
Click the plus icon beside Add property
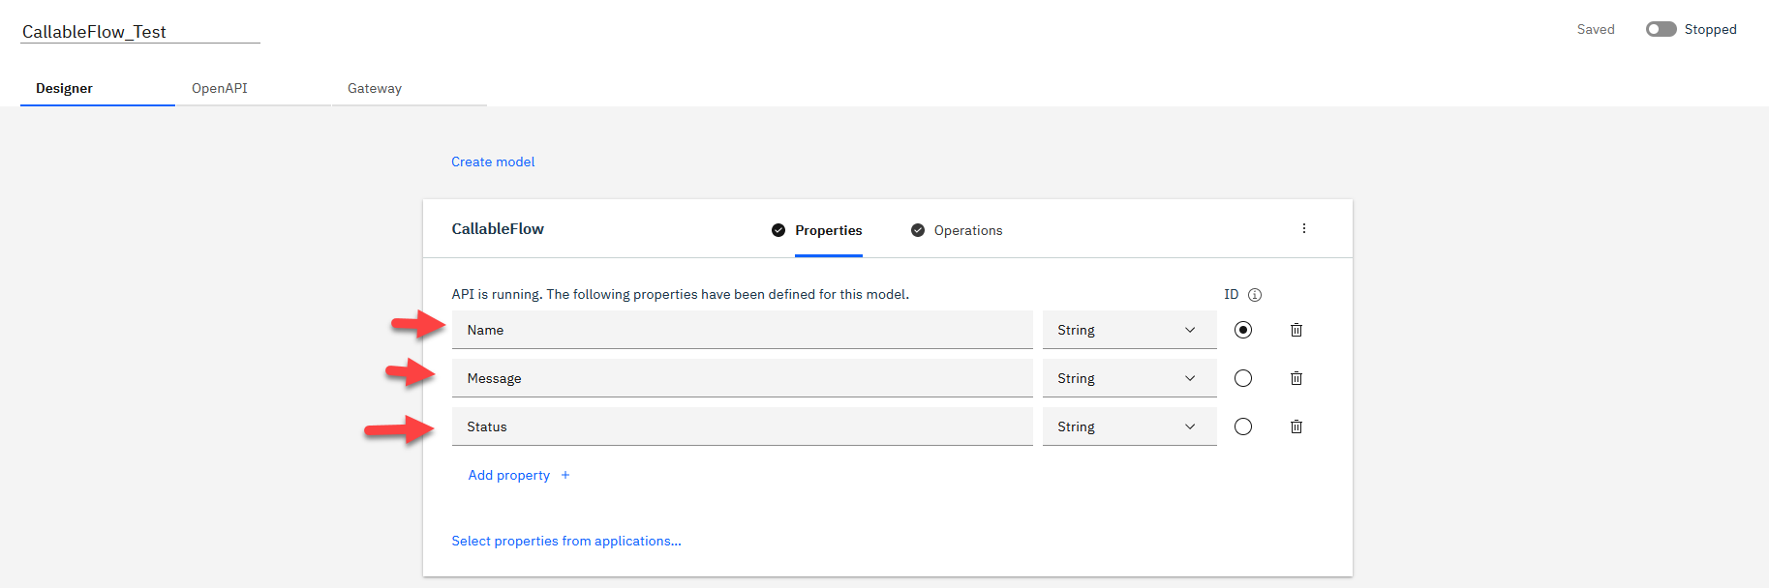[x=565, y=475]
